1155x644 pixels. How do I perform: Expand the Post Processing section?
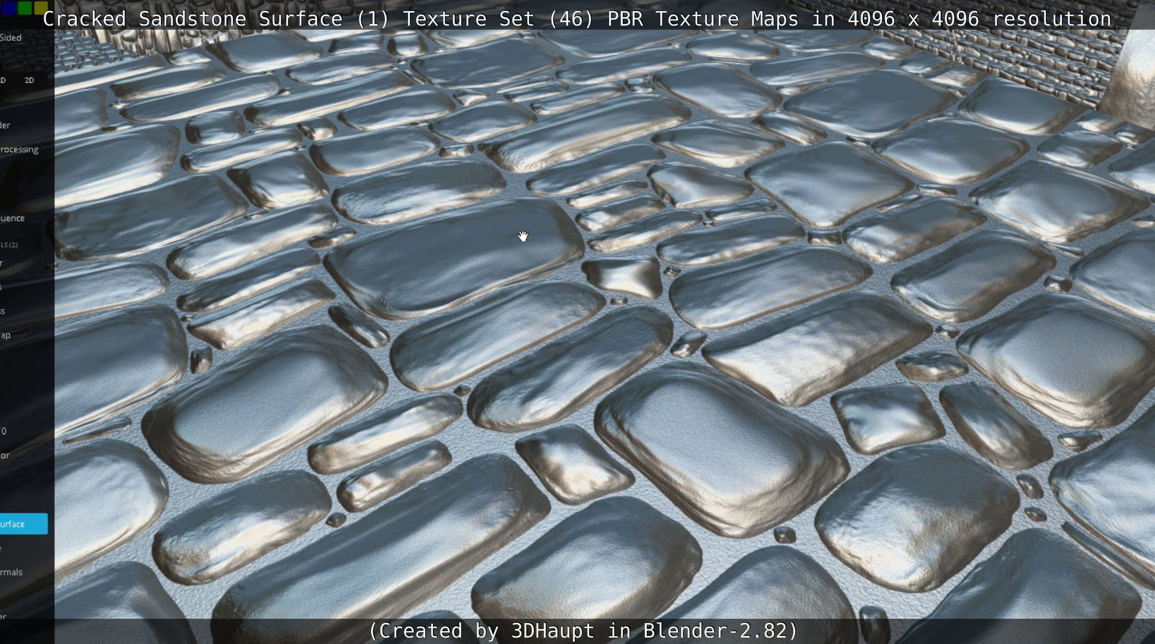(19, 149)
